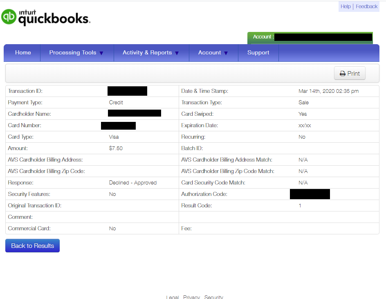Select the Commercial Card No value

(112, 229)
